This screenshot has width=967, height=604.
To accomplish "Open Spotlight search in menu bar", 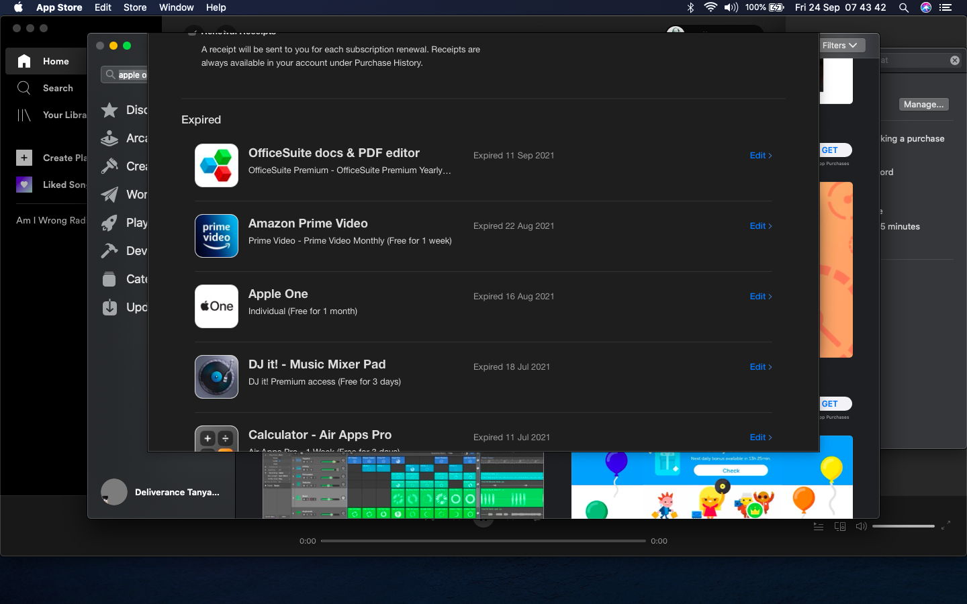I will tap(904, 7).
